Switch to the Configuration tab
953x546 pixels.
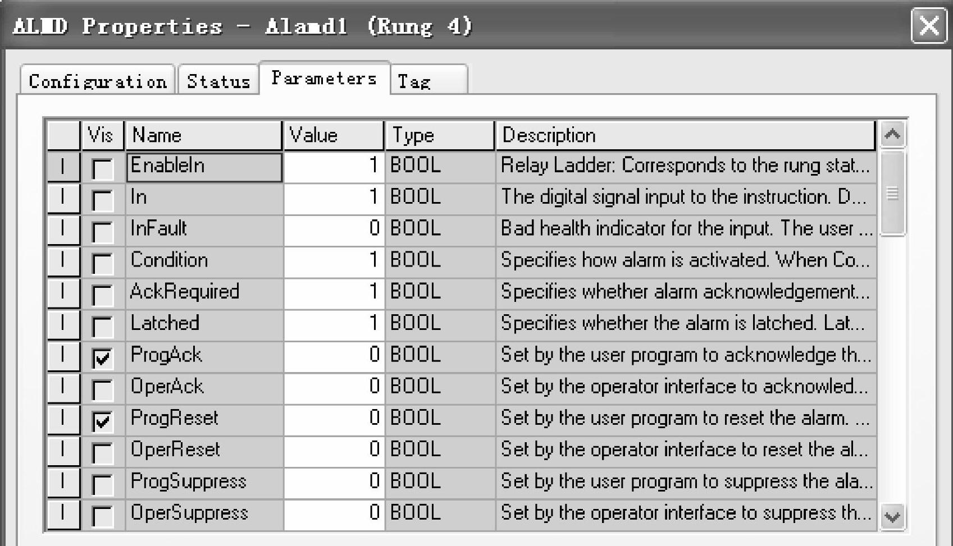click(x=98, y=81)
